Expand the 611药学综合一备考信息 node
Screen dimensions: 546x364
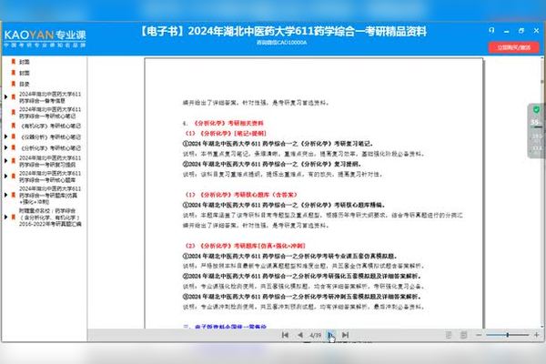point(6,96)
